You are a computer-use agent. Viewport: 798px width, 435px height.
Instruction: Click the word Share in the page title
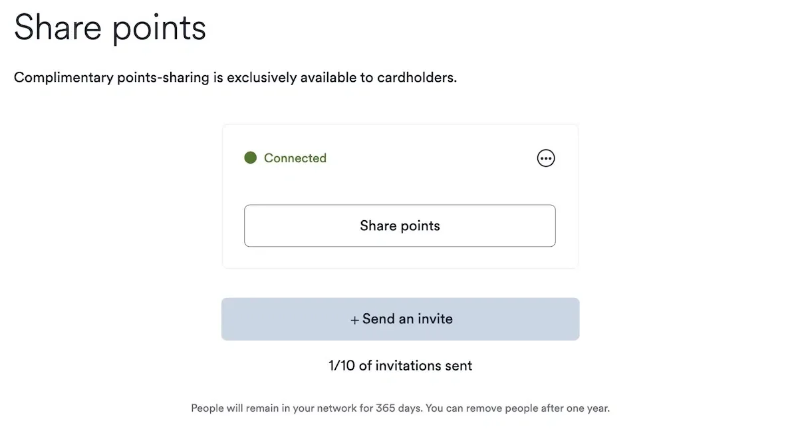coord(56,28)
